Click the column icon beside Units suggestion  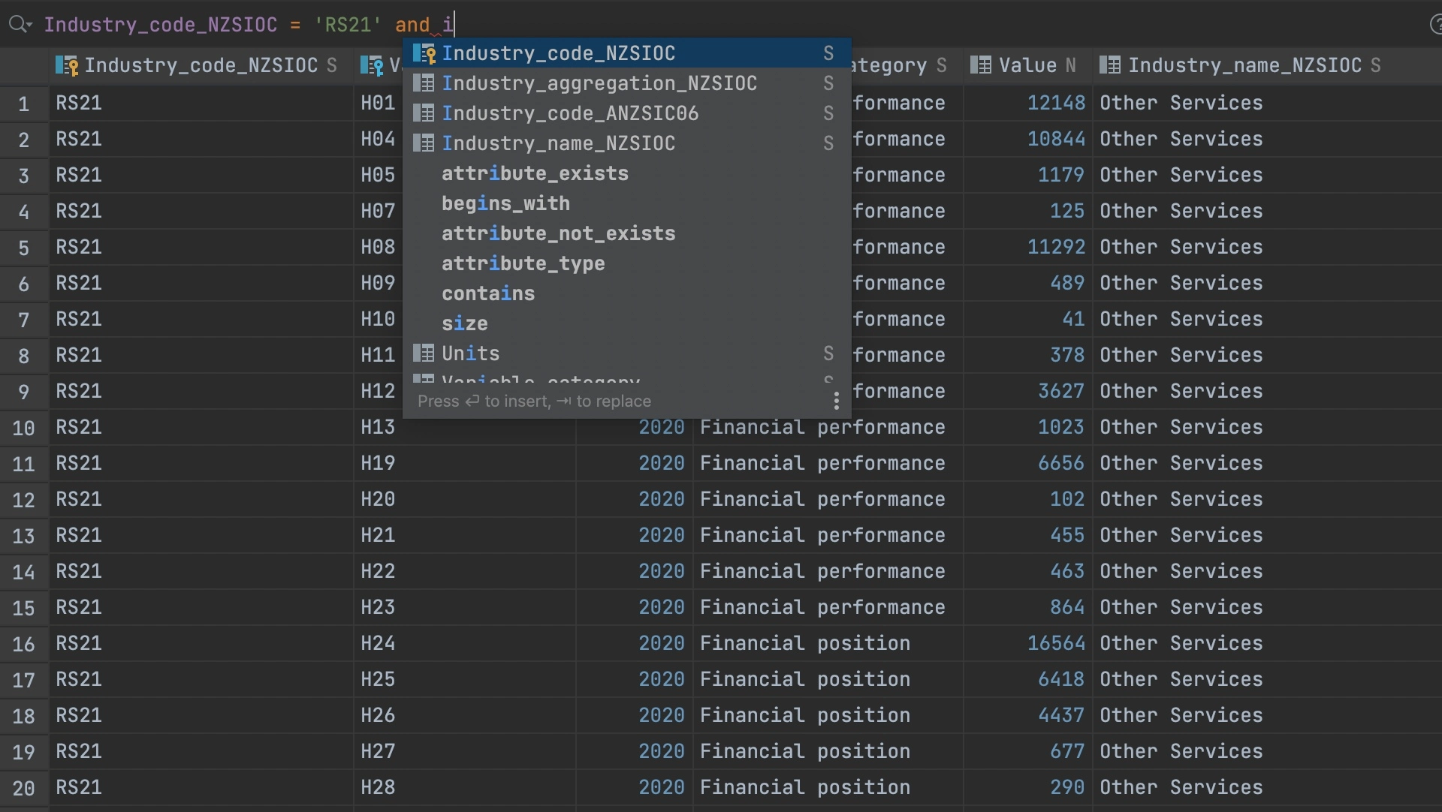click(x=424, y=353)
